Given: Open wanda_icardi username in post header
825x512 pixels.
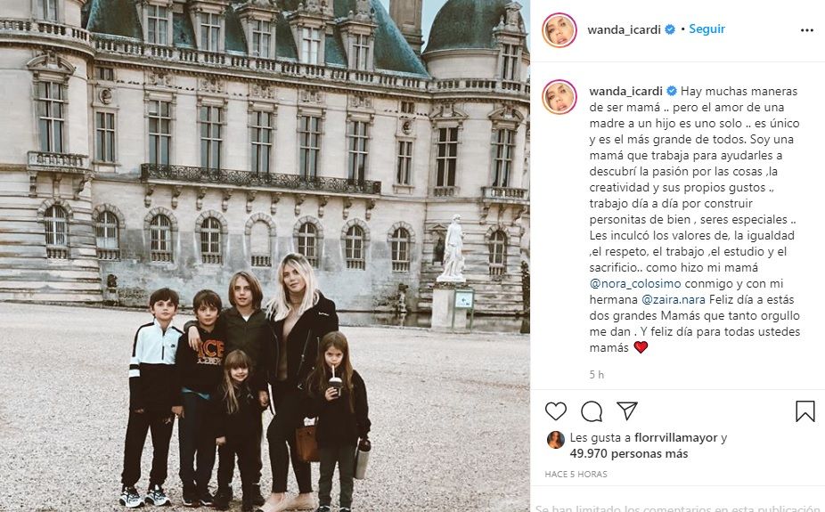Looking at the screenshot, I should pos(624,30).
